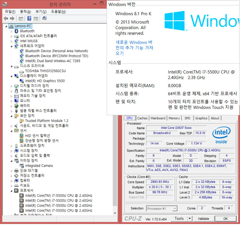Click the 모니터 category icon
The width and height of the screenshot is (240, 225).
pos(16,101)
